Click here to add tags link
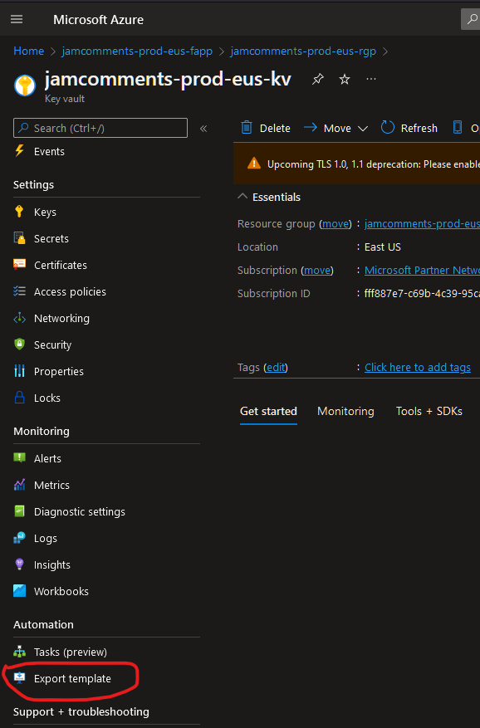Screen dimensions: 480x728 (417, 367)
